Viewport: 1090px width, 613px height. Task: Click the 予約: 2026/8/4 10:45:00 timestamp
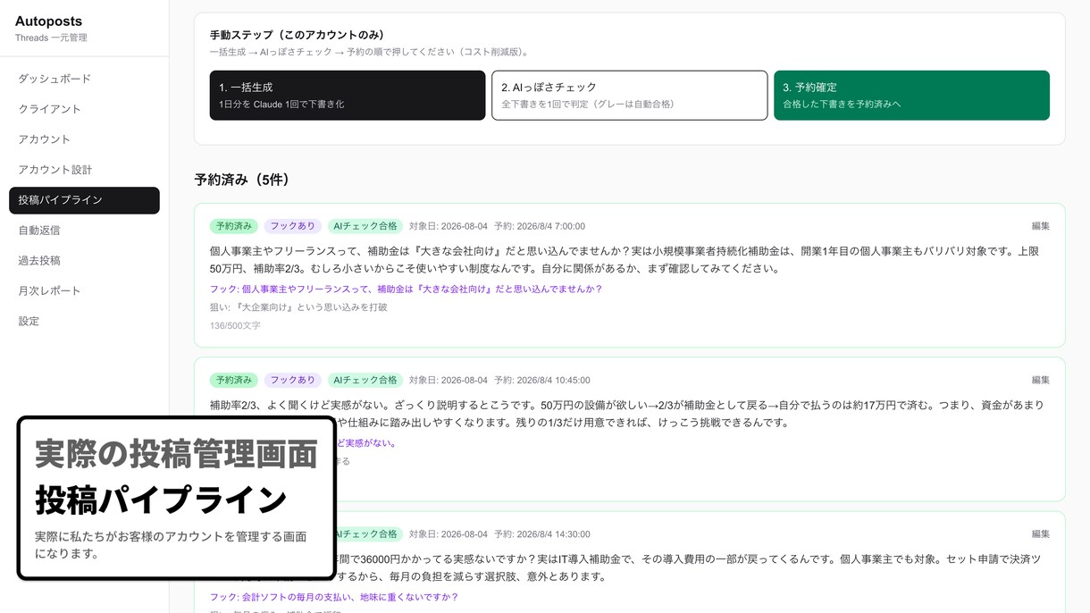pyautogui.click(x=542, y=381)
